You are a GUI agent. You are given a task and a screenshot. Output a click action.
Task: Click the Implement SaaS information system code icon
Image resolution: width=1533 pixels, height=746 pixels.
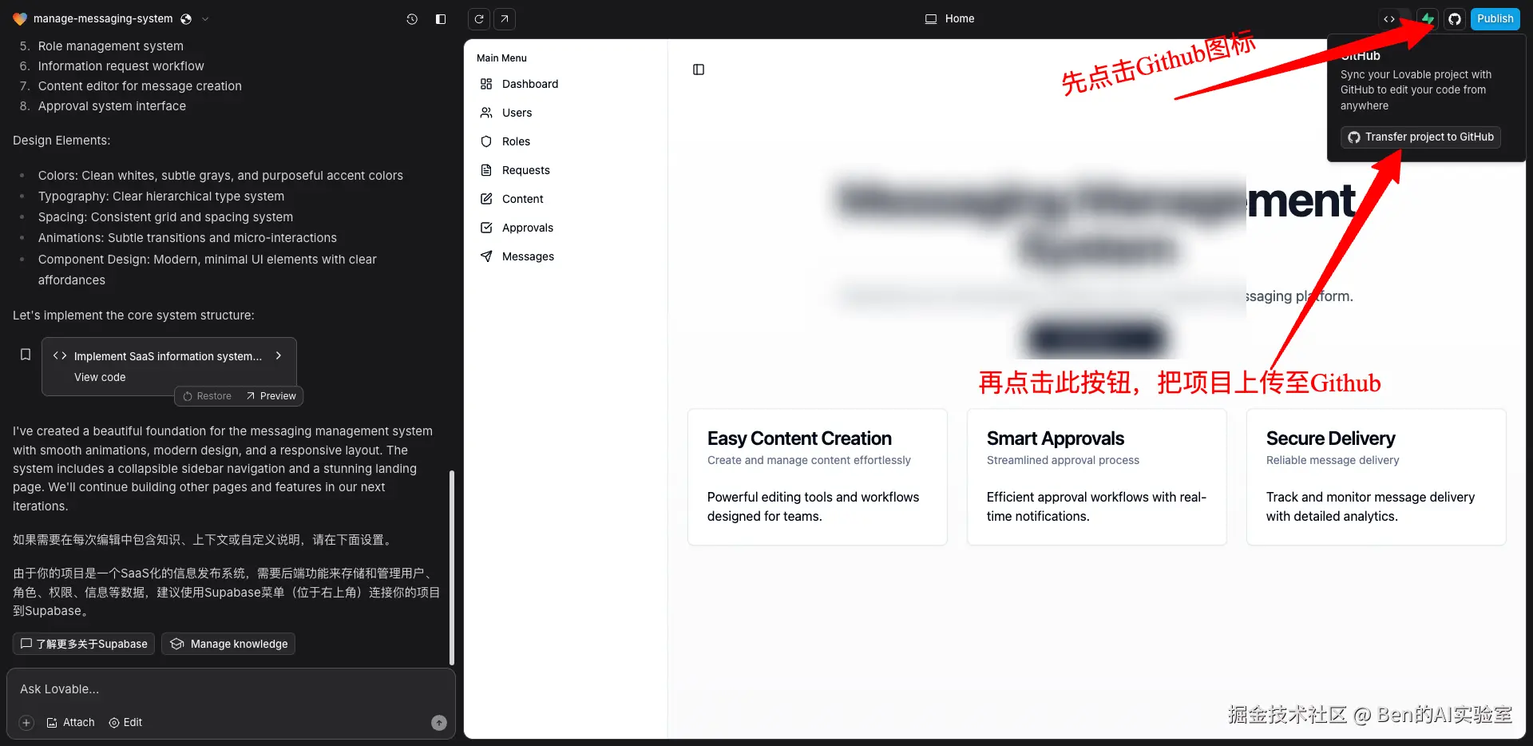click(60, 356)
